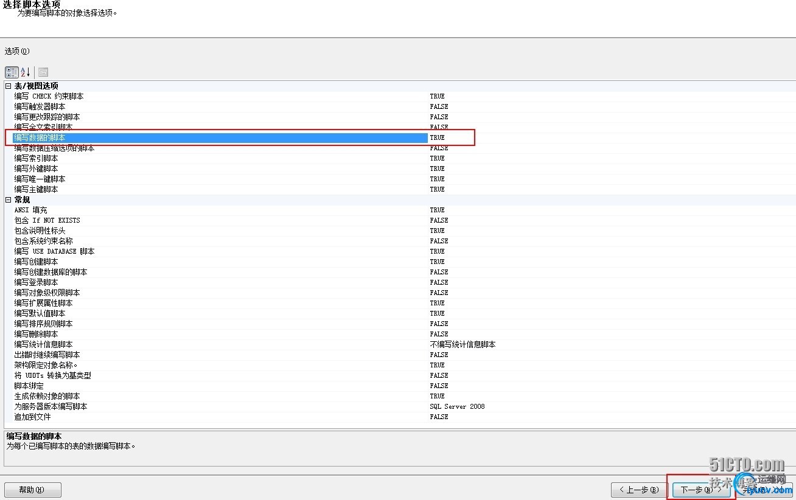Select the 追加到文件 option
This screenshot has width=796, height=500.
pos(33,417)
